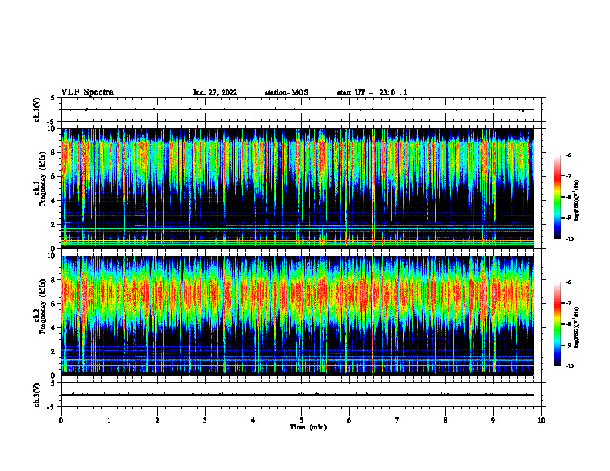The width and height of the screenshot is (610, 471).
Task: Click the "station=MOS" header text
Action: (287, 92)
